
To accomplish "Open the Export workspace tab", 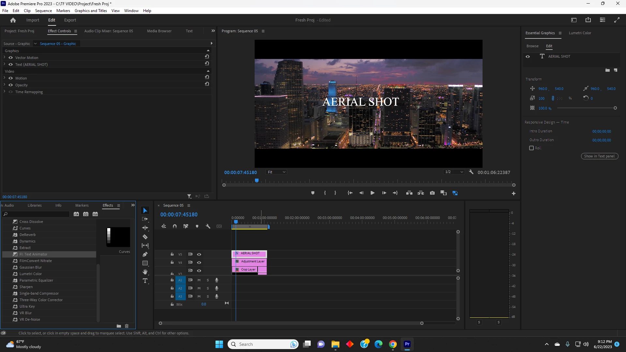I will (x=70, y=20).
